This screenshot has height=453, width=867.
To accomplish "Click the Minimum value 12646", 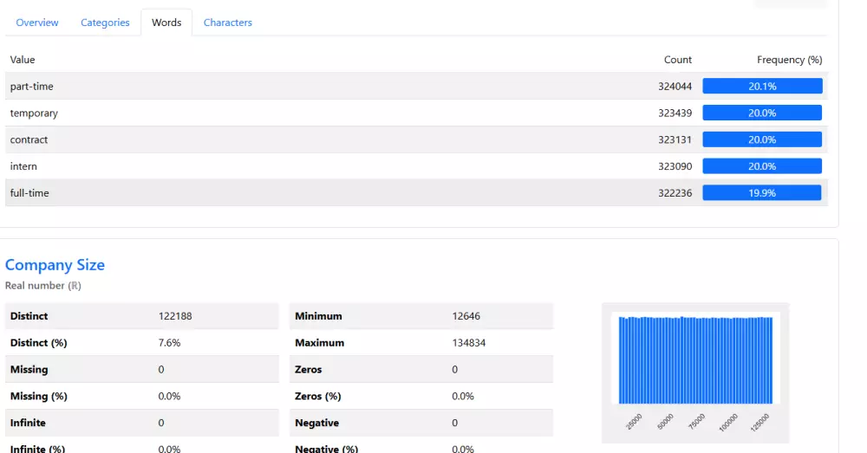I will pos(466,316).
